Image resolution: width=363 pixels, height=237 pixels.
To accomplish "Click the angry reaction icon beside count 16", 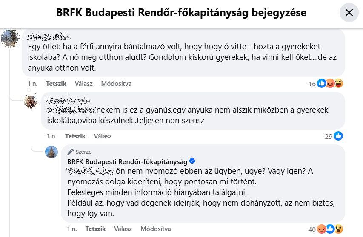I will 330,83.
